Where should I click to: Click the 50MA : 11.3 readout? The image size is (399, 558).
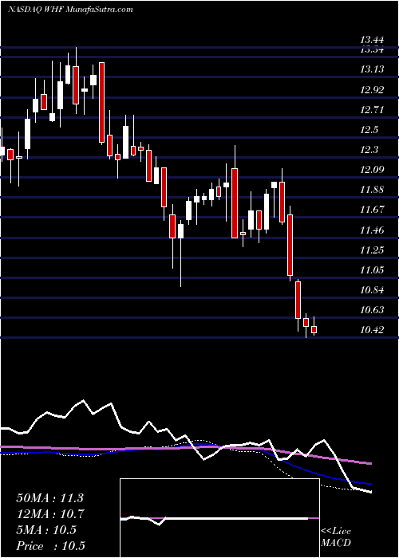coord(49,498)
